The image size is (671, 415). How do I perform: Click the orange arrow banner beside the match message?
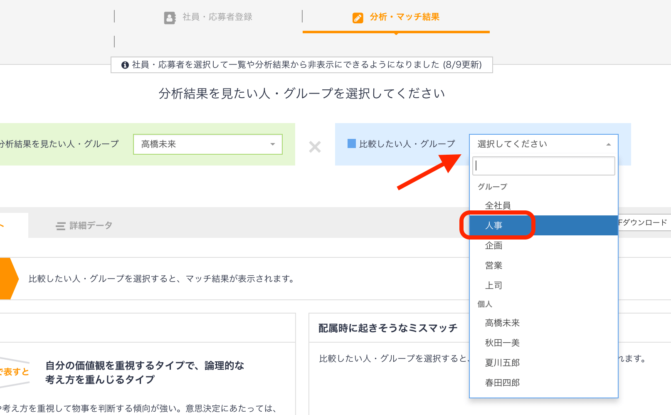[x=8, y=279]
